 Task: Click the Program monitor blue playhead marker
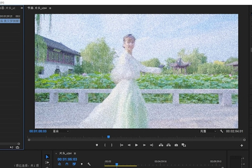coord(108,137)
